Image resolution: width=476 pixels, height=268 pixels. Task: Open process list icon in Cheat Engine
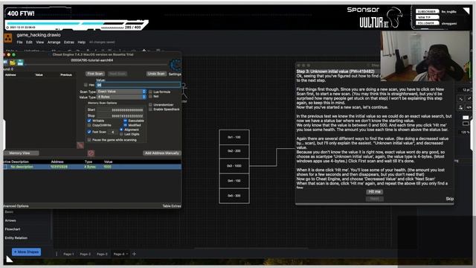[5, 63]
